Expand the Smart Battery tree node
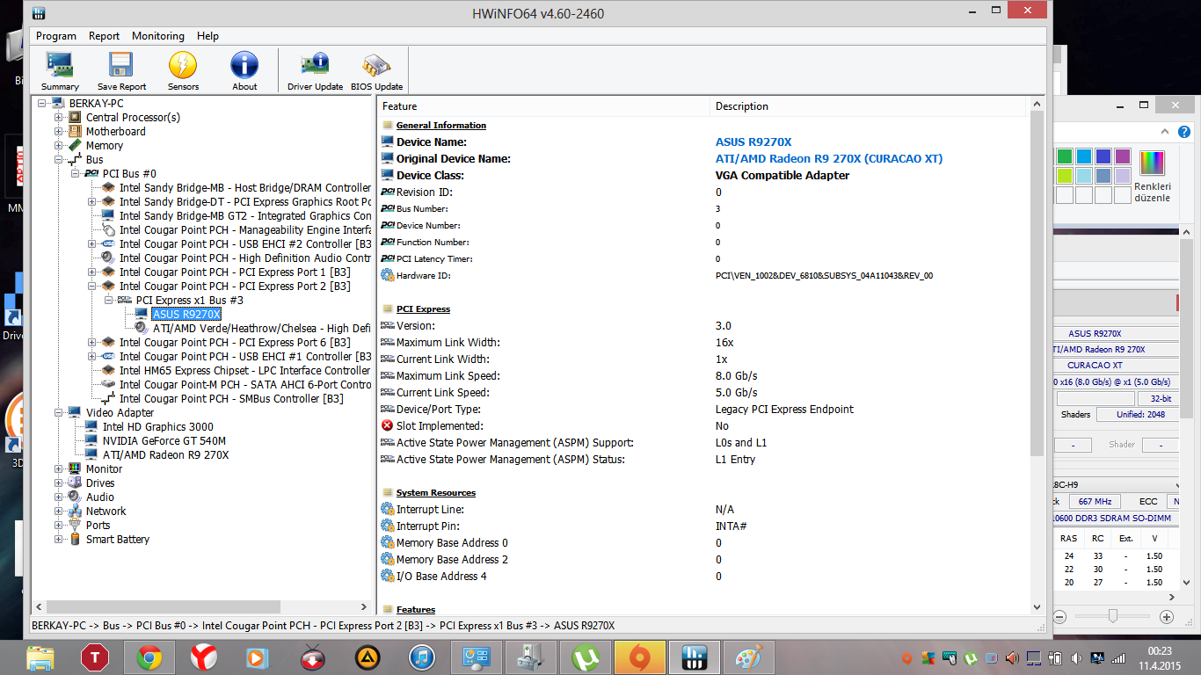The image size is (1201, 675). [59, 540]
